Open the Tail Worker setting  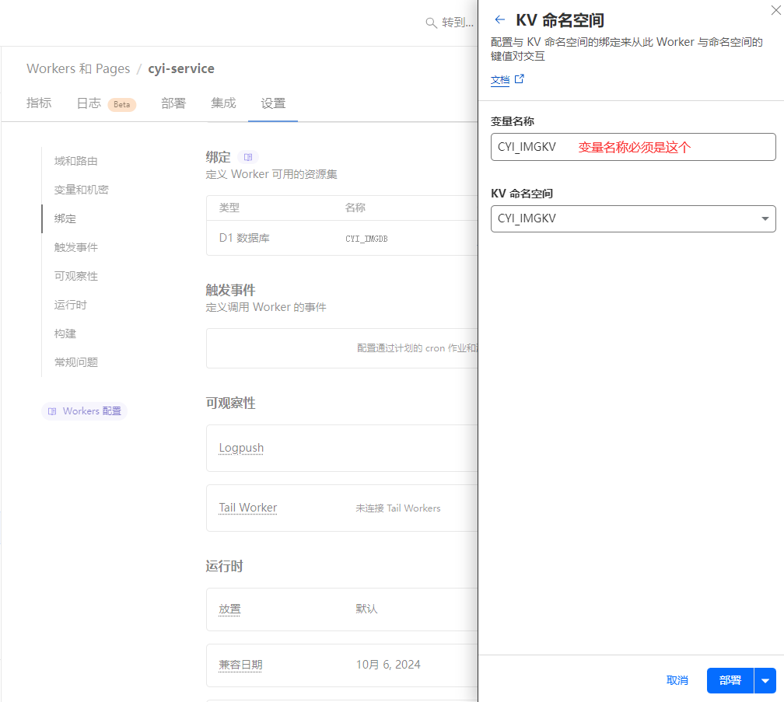[247, 508]
